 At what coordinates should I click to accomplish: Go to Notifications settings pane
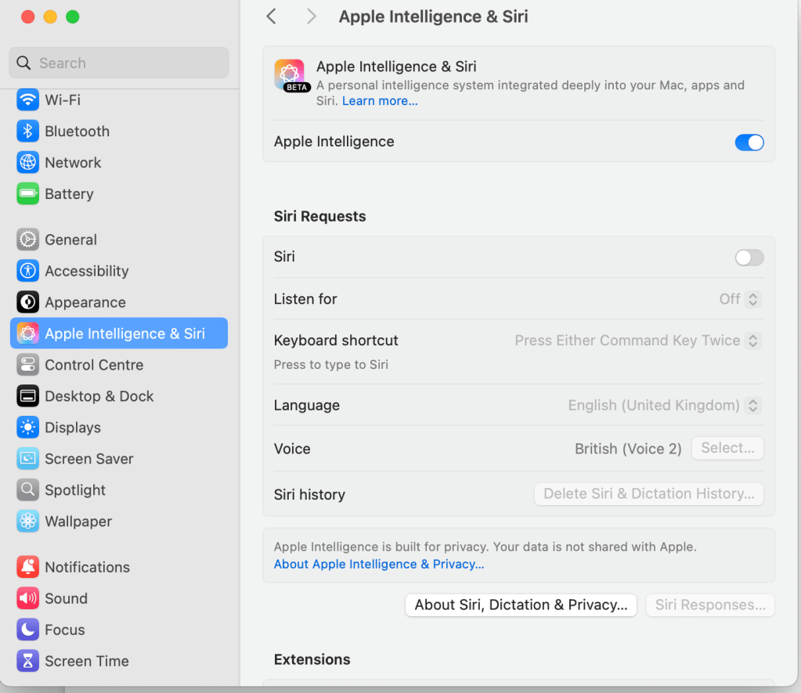(x=87, y=567)
